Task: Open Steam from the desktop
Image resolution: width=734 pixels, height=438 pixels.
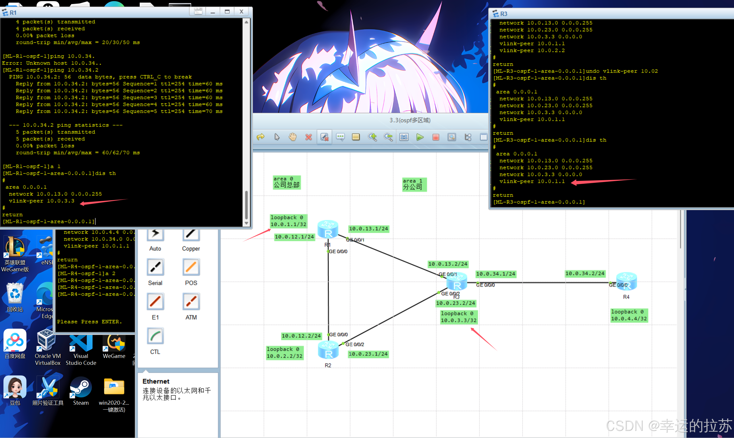Action: 81,387
